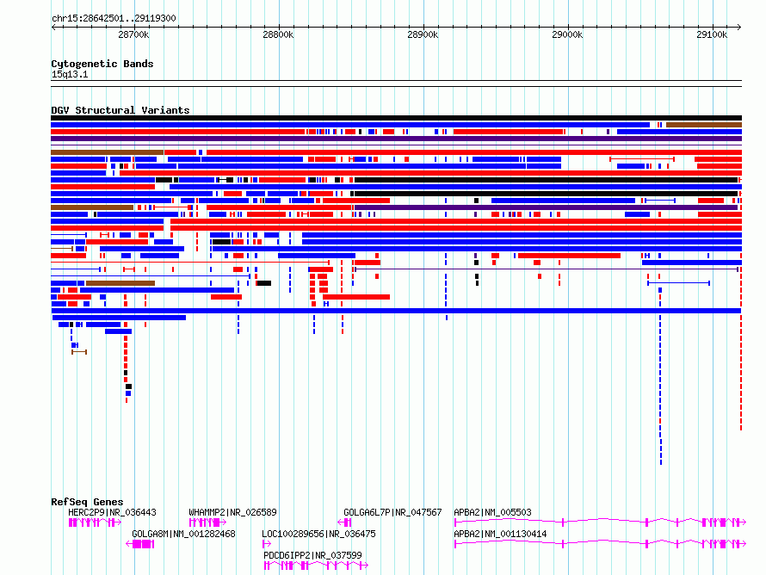This screenshot has height=575, width=766.
Task: Click the APBA2 NM_001130414 transcript glyph
Action: tap(600, 544)
